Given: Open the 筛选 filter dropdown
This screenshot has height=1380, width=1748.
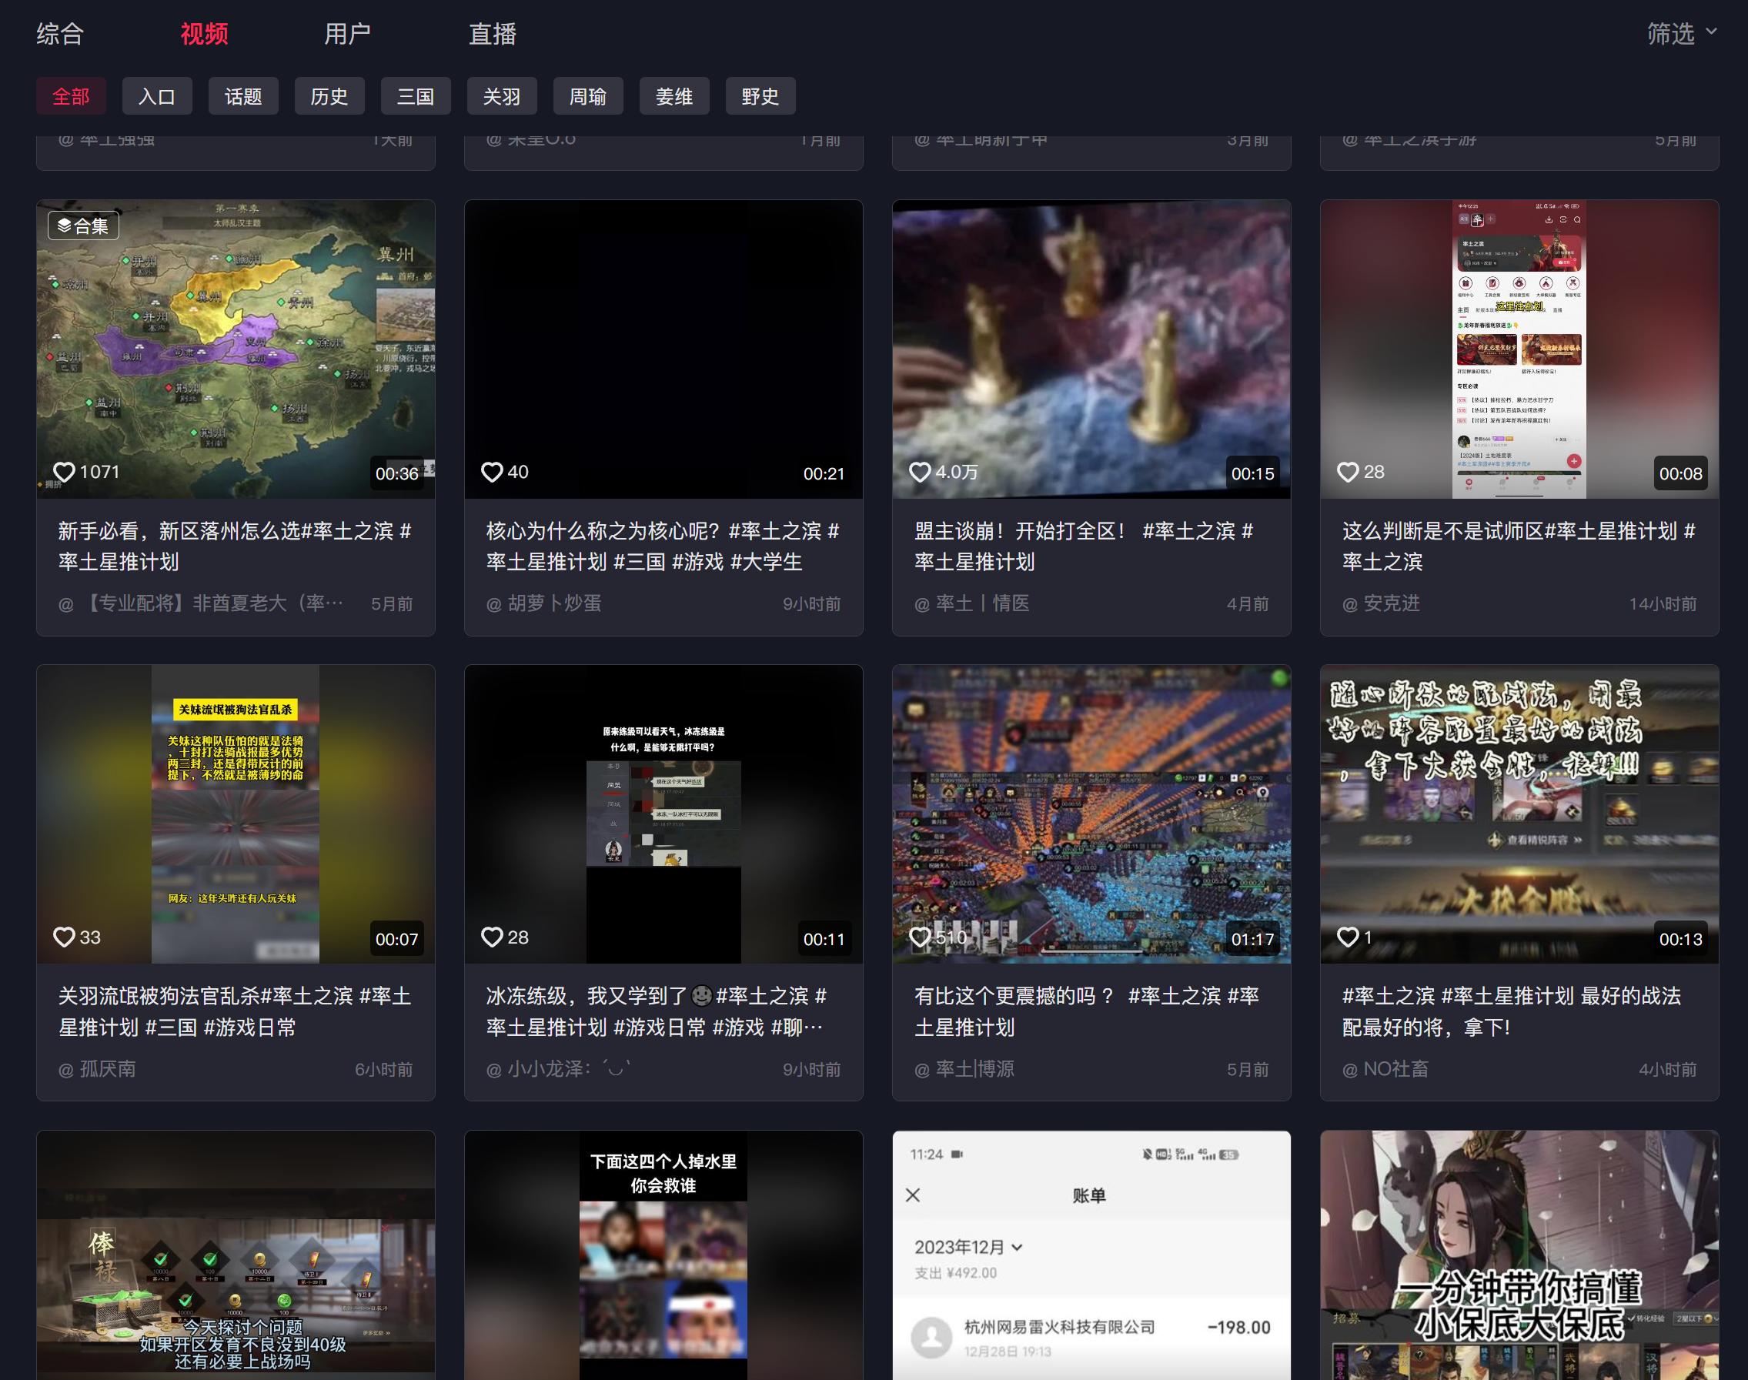Looking at the screenshot, I should (1682, 33).
